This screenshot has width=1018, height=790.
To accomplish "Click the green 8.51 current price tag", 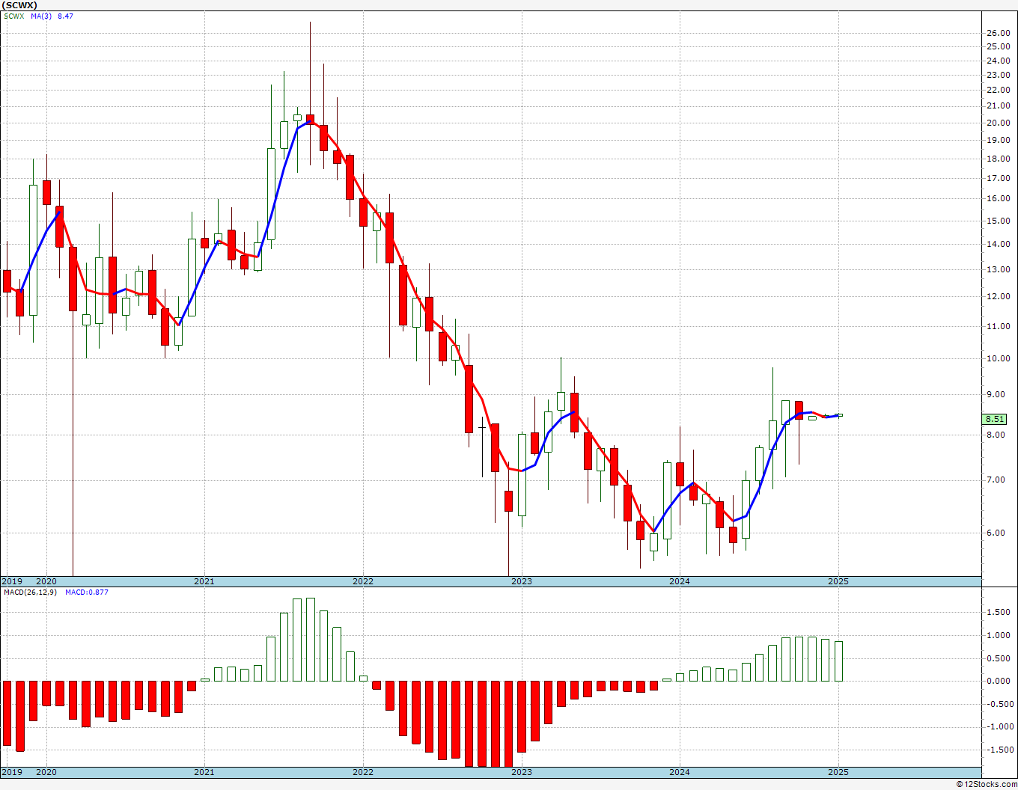I will coord(996,420).
